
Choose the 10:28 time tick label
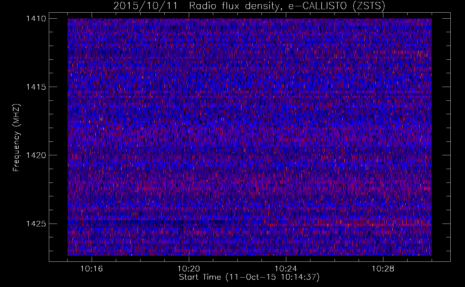383,269
